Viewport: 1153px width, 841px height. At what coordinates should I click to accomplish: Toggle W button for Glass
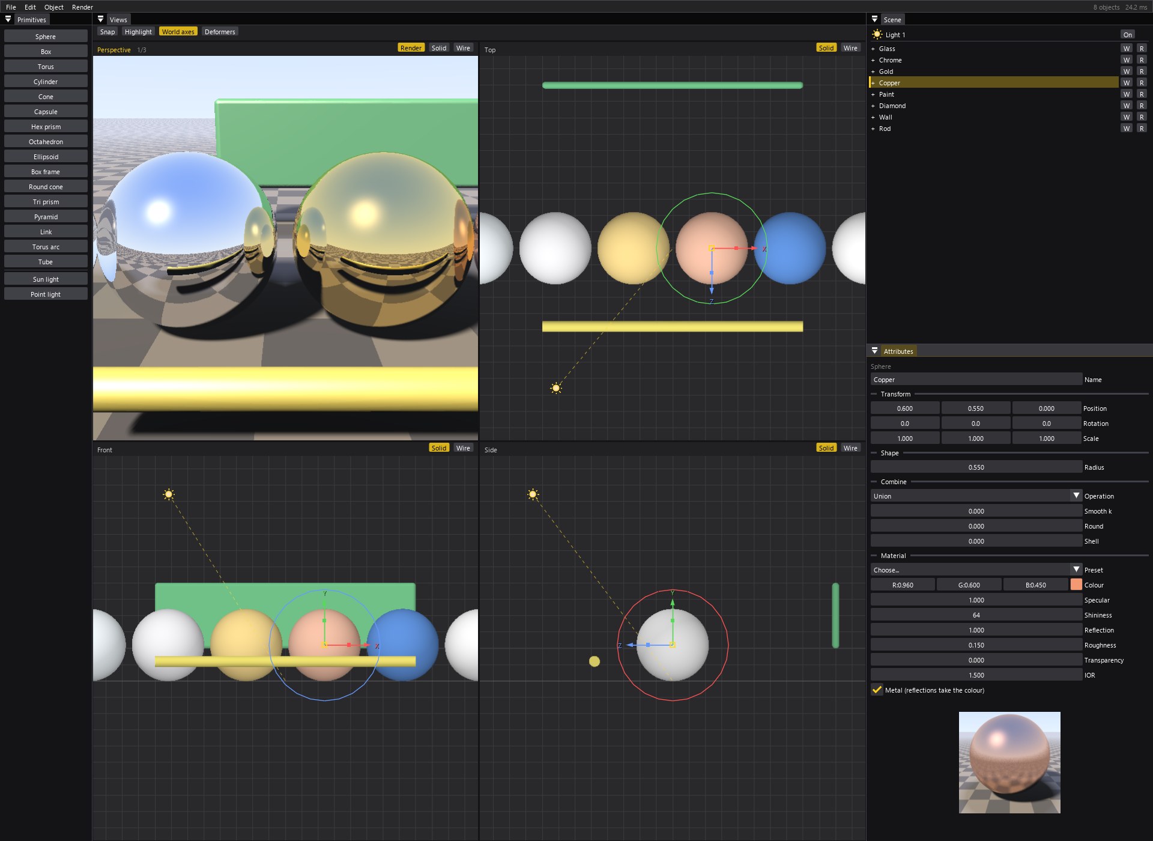pyautogui.click(x=1127, y=49)
